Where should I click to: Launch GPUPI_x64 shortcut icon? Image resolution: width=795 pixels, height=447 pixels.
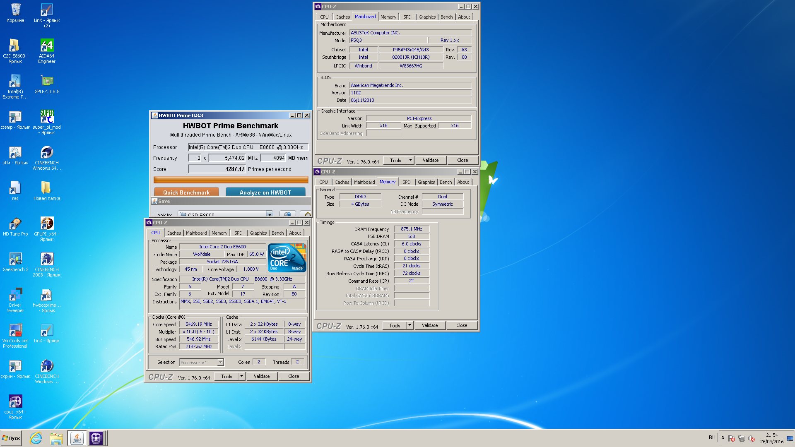tap(47, 229)
